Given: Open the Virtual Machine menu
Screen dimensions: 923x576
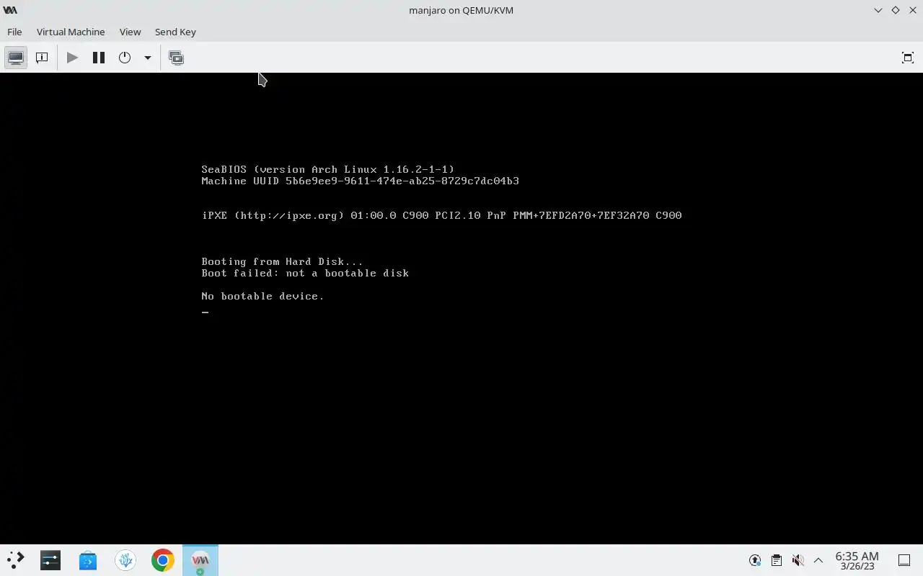Looking at the screenshot, I should coord(71,32).
